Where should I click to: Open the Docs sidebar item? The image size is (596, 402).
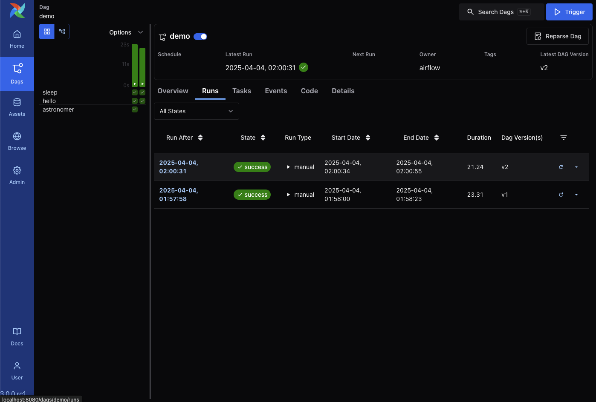coord(17,337)
